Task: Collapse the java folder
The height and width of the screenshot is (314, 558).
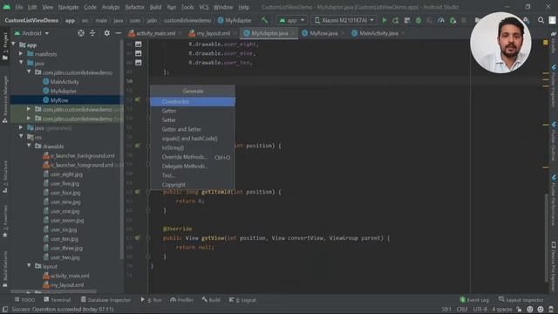Action: point(21,63)
